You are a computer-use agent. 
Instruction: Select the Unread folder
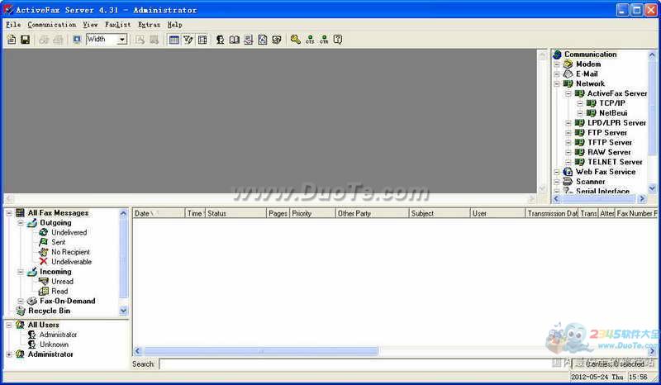[x=62, y=281]
